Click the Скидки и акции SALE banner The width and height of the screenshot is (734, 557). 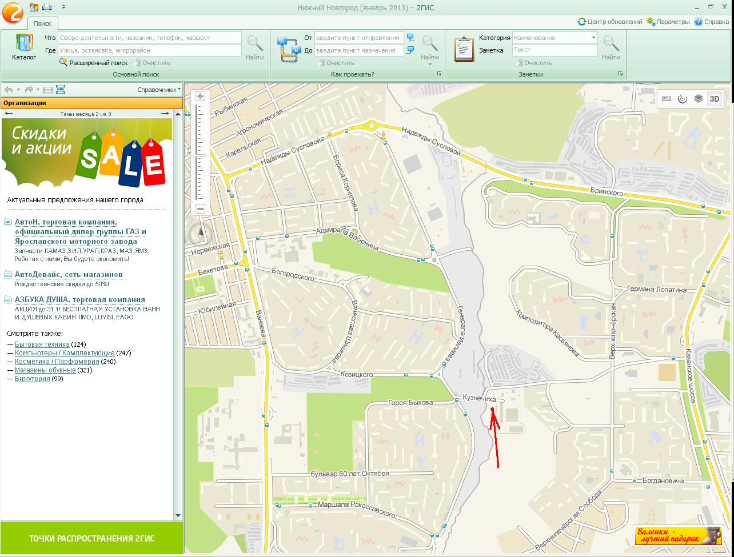86,153
